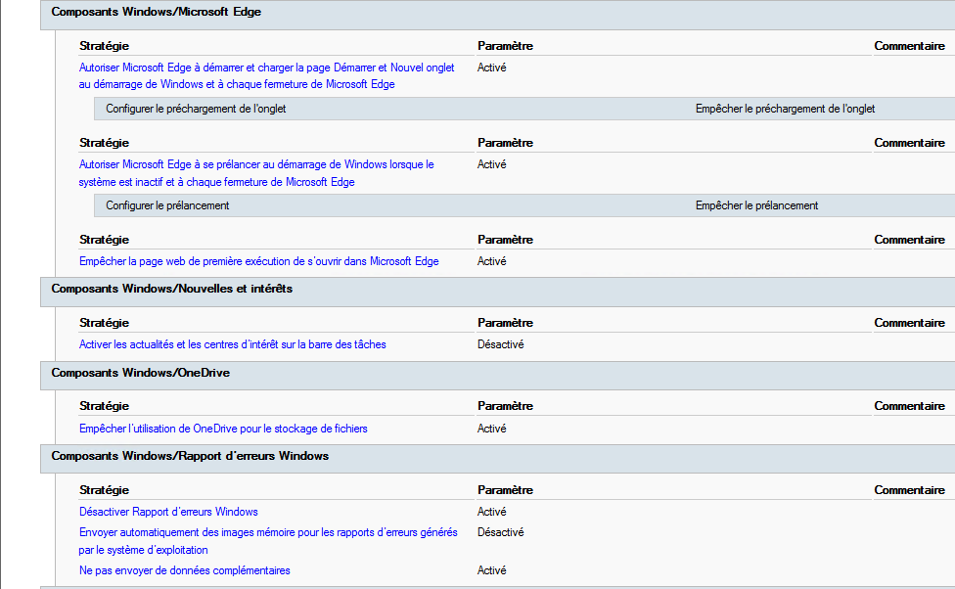Open the 'Activer les actualités et les centres d'intérêt' link
This screenshot has height=589, width=955.
tap(232, 345)
